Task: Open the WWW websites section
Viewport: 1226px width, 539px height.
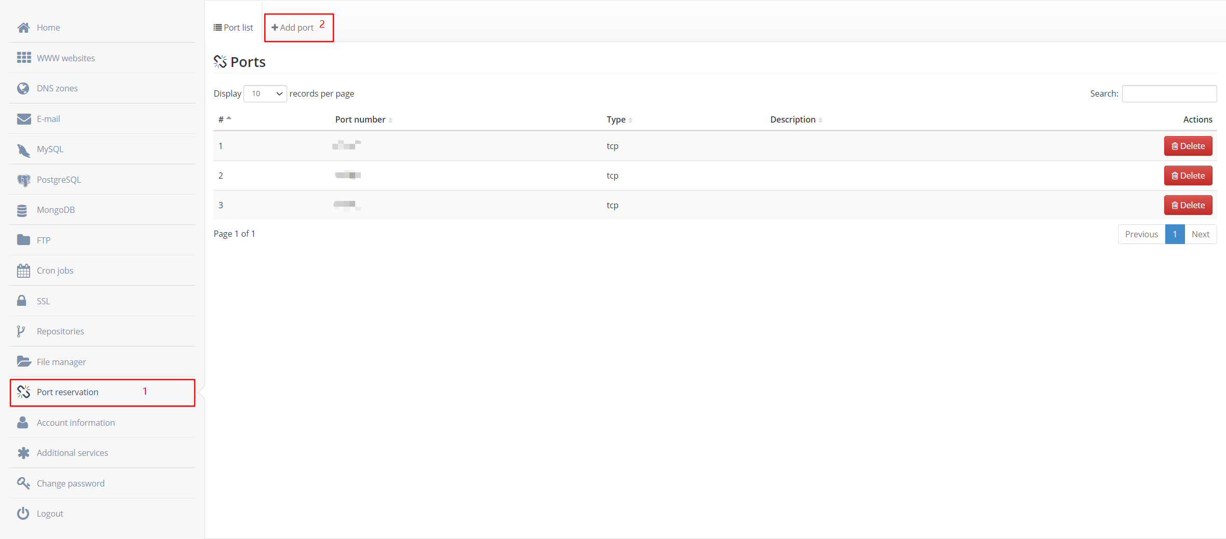Action: pos(65,58)
